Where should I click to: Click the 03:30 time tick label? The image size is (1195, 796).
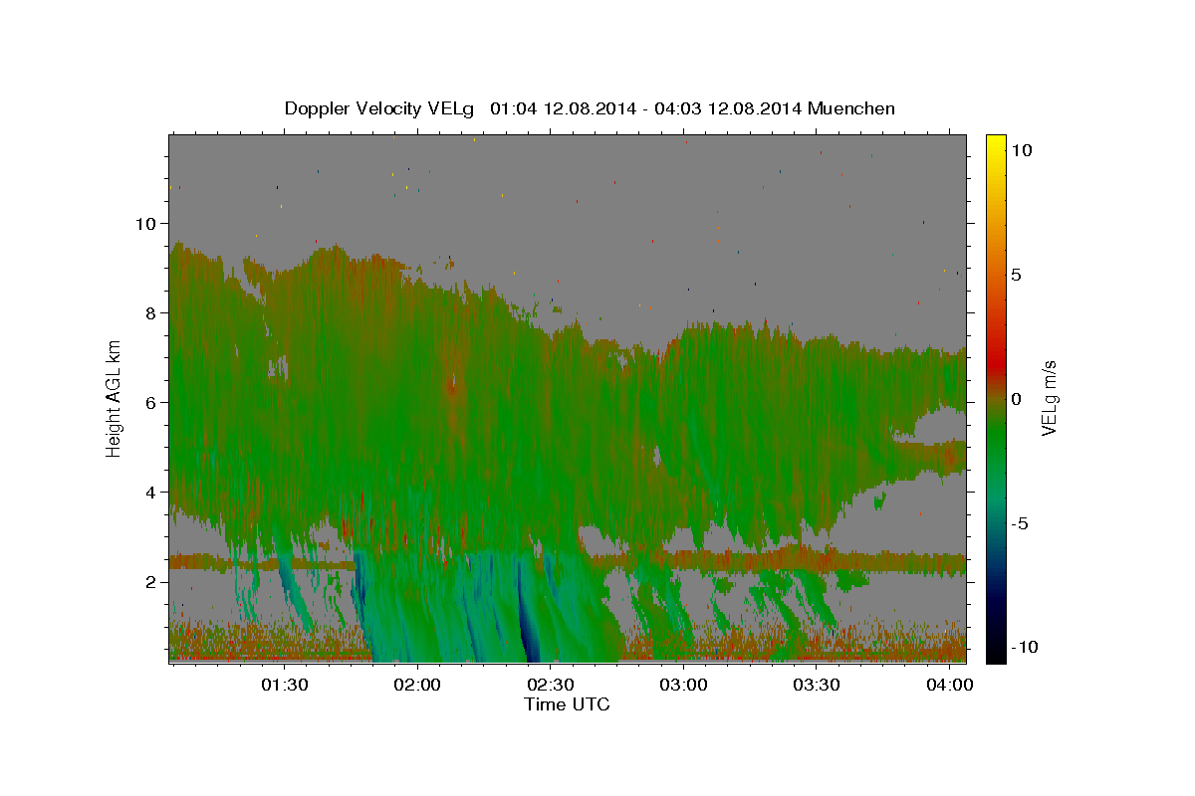(x=817, y=686)
